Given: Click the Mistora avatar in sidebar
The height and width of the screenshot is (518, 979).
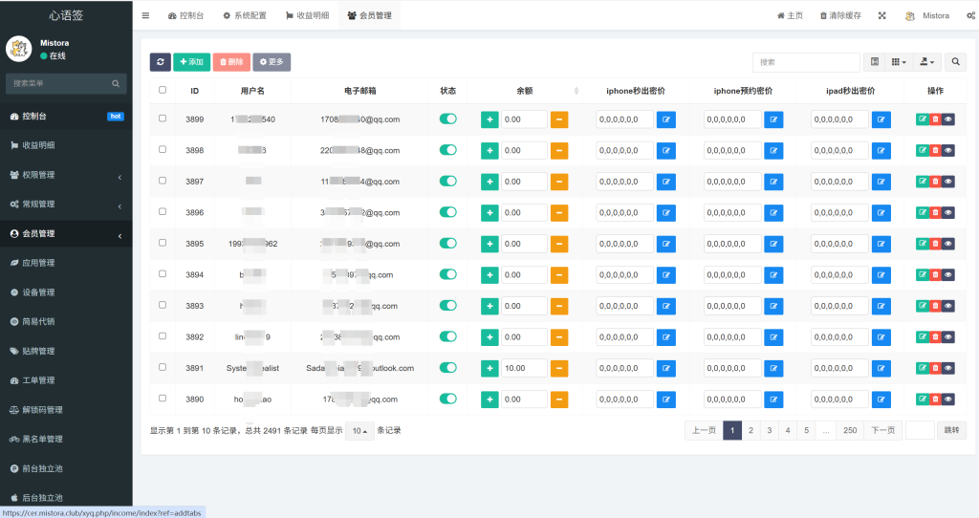Looking at the screenshot, I should coord(19,49).
